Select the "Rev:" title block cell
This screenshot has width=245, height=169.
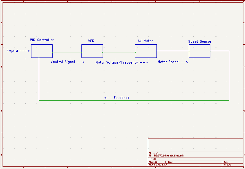tap(226, 162)
